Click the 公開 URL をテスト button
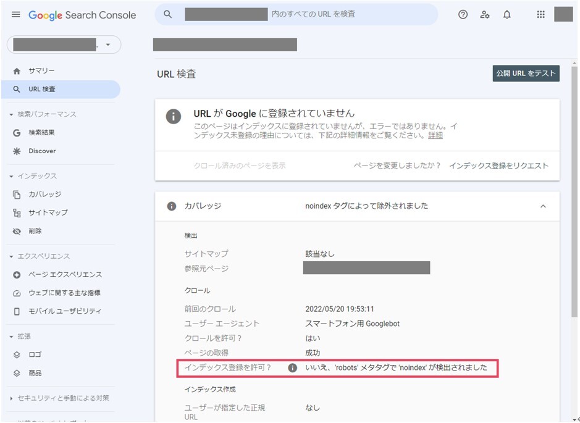This screenshot has width=580, height=423. pyautogui.click(x=526, y=73)
